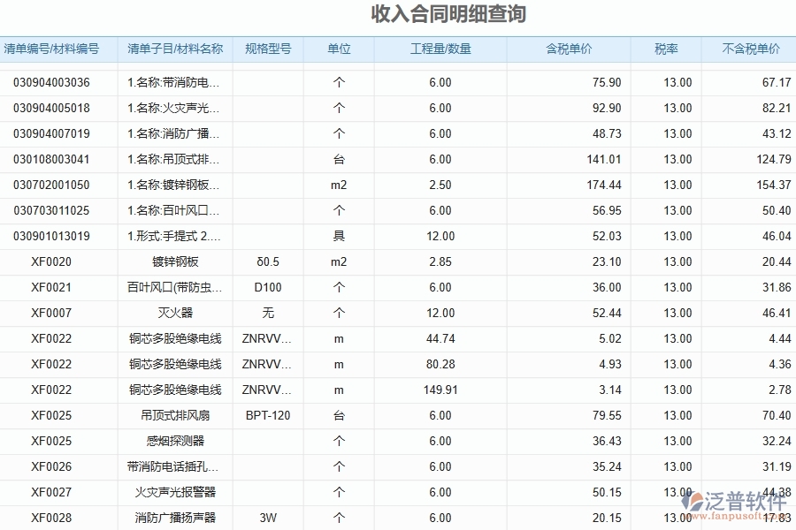Sort by the 规格型号 column header

268,49
